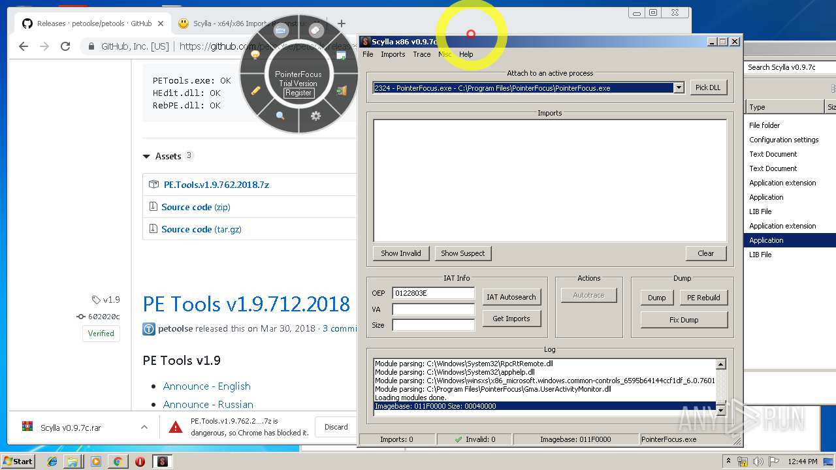
Task: Go back in Chrome browser
Action: [24, 46]
